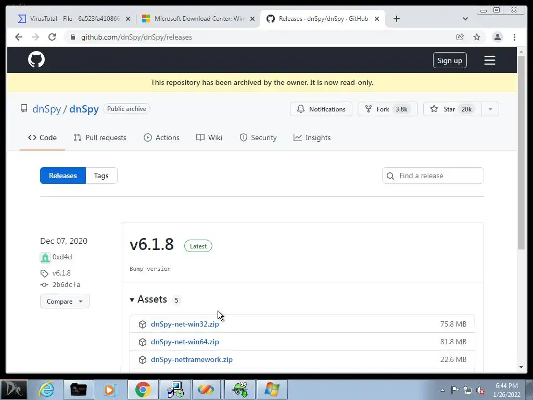
Task: Open the Security tab
Action: [258, 137]
